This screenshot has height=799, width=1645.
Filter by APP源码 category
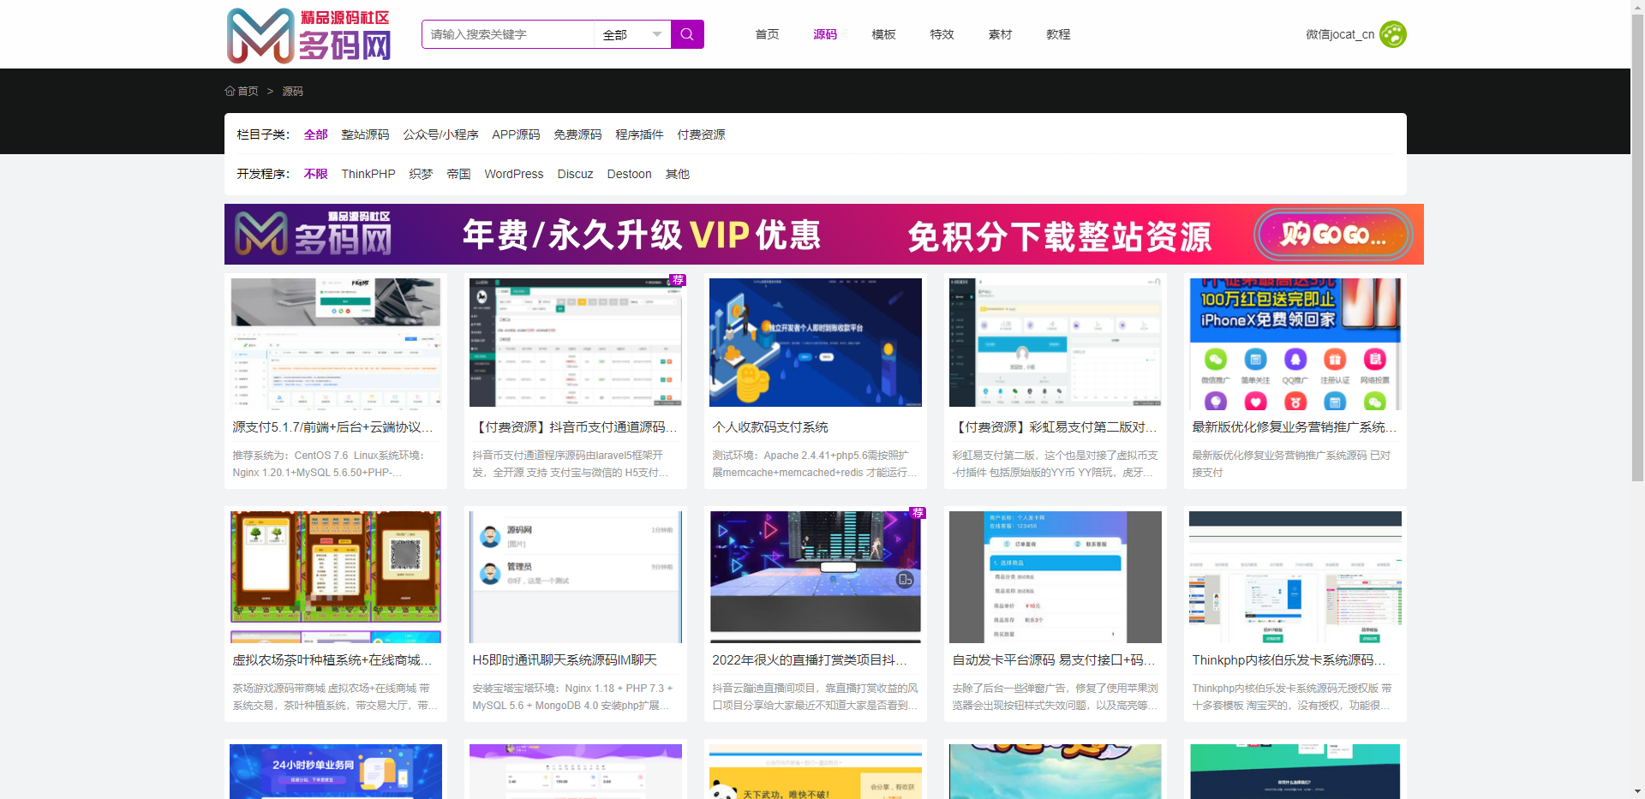(516, 134)
